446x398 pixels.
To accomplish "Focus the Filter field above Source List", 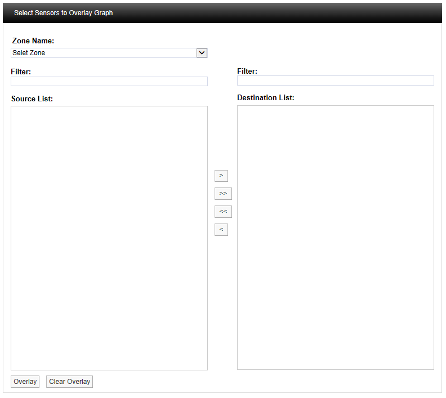I will click(x=109, y=82).
